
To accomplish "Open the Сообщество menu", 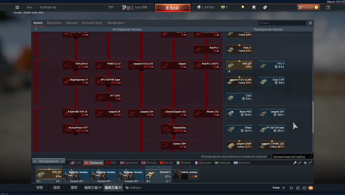I will click(48, 7).
